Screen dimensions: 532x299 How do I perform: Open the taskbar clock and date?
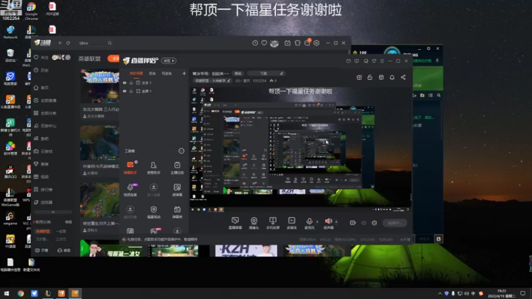coord(501,294)
